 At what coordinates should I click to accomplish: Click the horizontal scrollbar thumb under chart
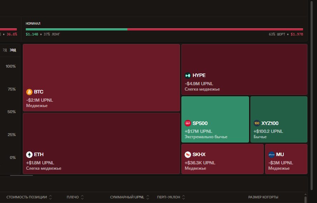21,175
